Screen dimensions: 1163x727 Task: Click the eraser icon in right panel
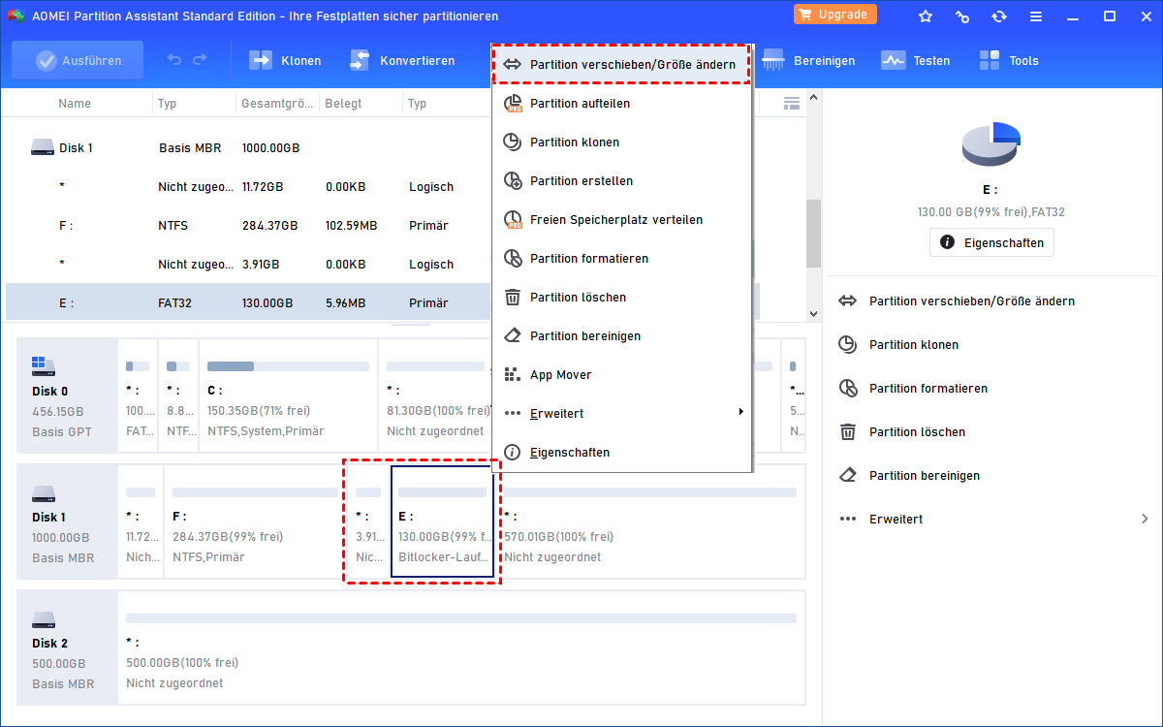tap(848, 476)
